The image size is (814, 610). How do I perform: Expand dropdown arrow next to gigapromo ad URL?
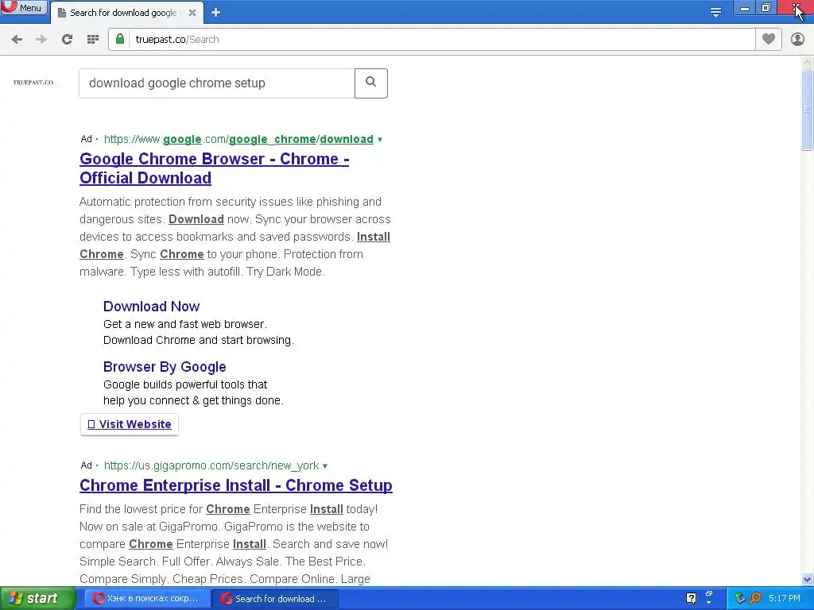(x=325, y=465)
